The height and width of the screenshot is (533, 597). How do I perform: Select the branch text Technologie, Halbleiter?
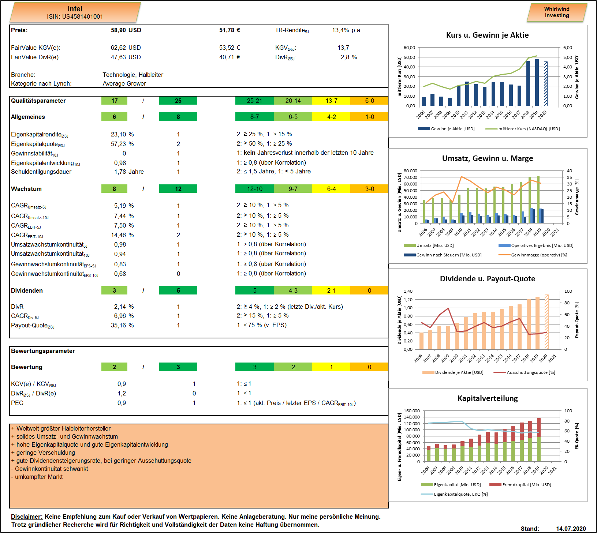coord(133,75)
